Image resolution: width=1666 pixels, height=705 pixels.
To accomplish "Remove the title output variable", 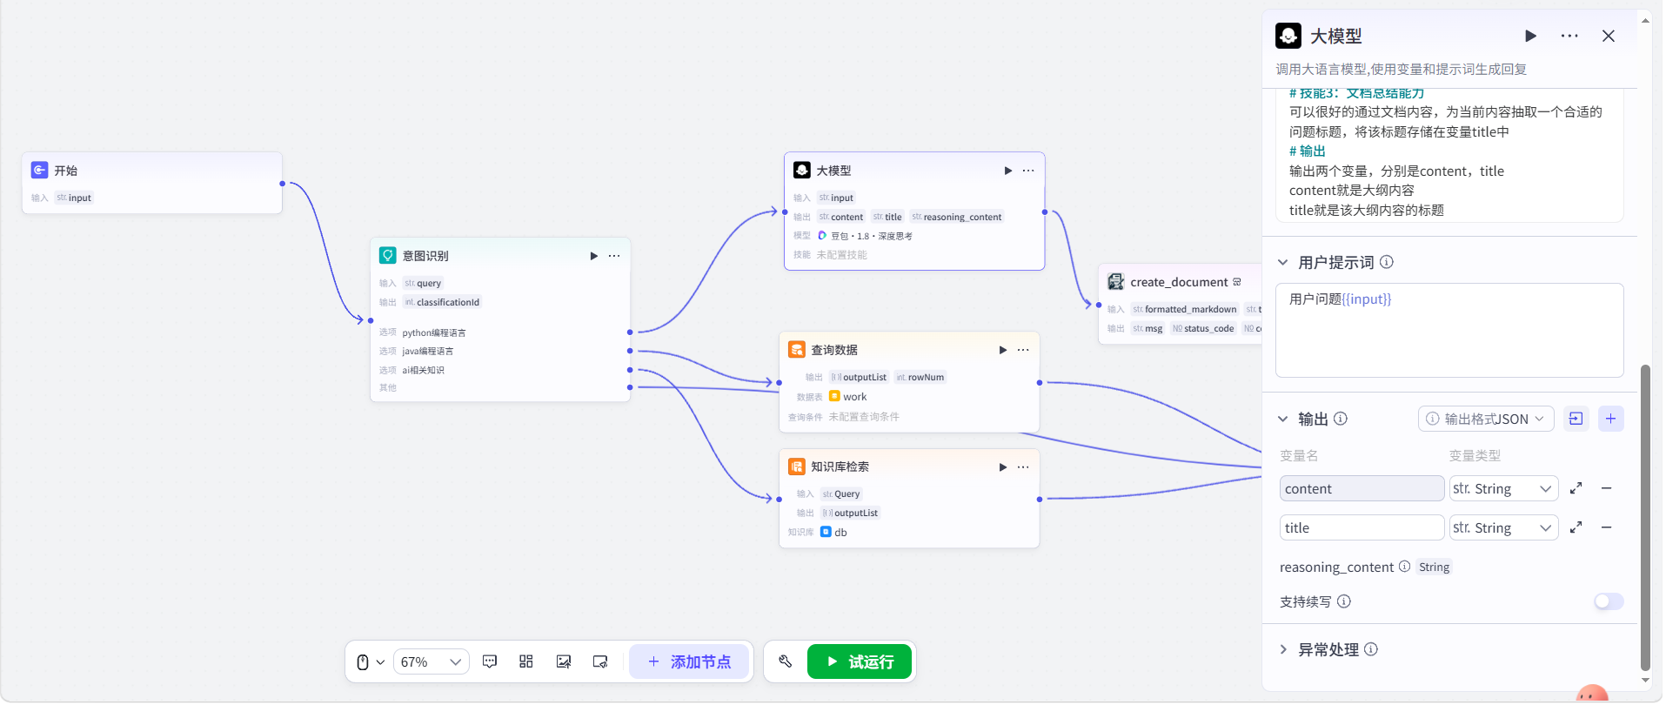I will pyautogui.click(x=1607, y=527).
